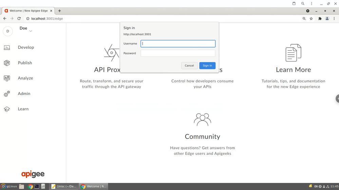Click the Develop sidebar icon
Viewport: 339px width, 190px height.
click(7, 48)
